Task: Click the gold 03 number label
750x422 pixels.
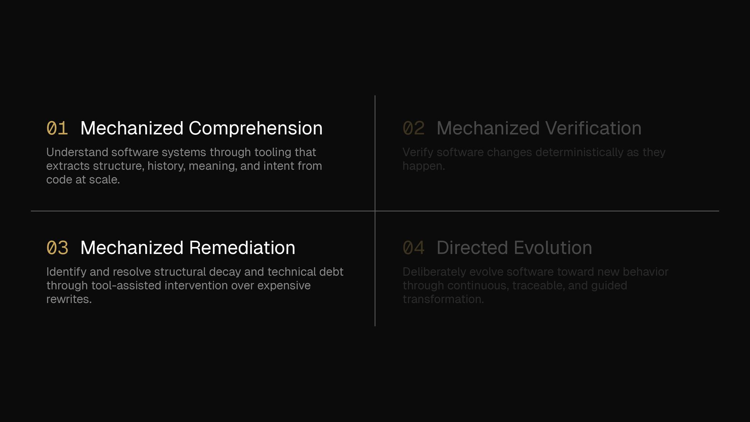Action: tap(57, 248)
